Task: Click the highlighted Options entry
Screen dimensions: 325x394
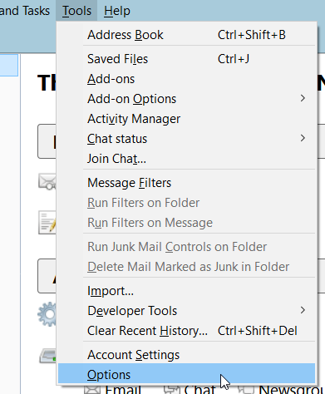Action: pos(186,375)
